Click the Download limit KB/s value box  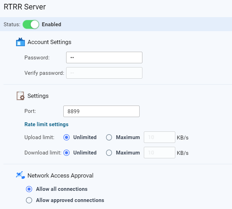pos(159,153)
